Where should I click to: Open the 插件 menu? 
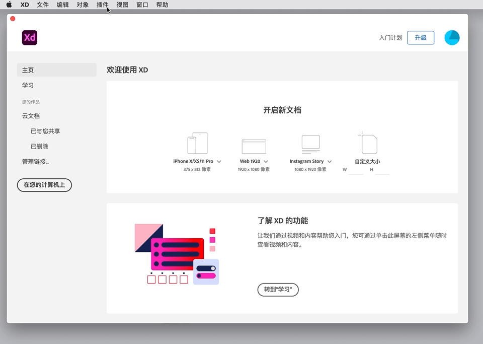pos(102,5)
